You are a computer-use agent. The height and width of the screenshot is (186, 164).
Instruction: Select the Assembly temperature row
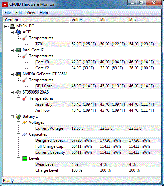[97, 104]
